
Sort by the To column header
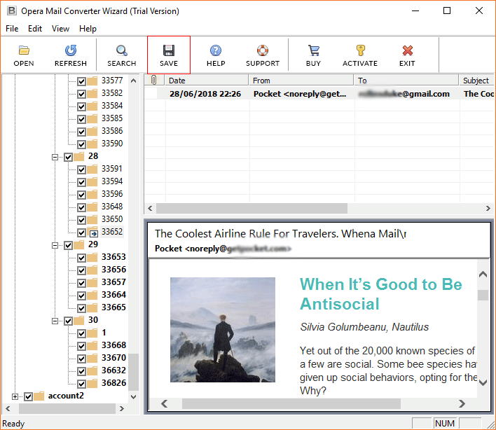point(406,81)
